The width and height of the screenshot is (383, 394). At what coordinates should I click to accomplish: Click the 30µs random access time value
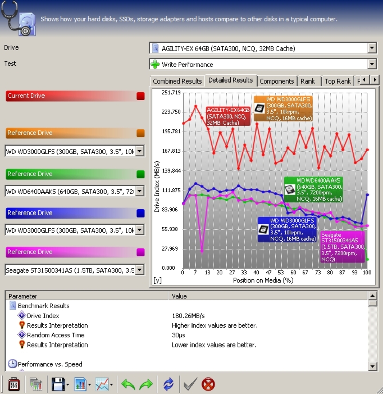coord(178,335)
